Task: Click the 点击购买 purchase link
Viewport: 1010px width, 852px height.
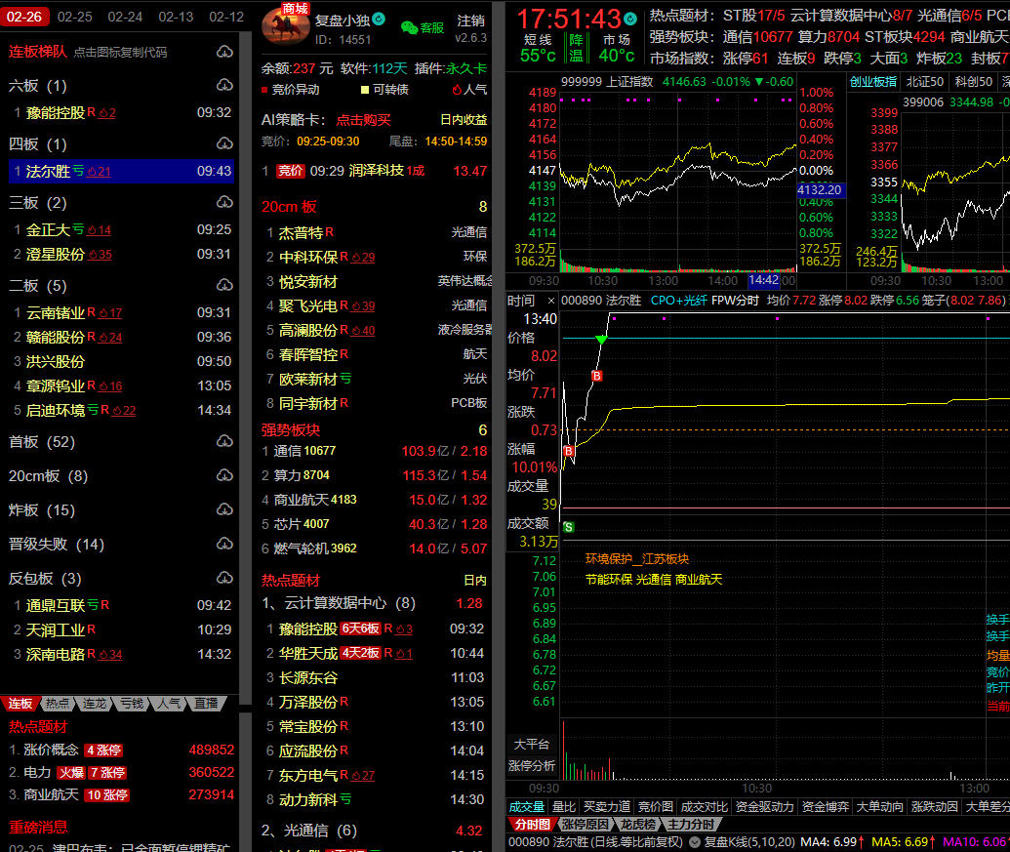Action: tap(363, 120)
